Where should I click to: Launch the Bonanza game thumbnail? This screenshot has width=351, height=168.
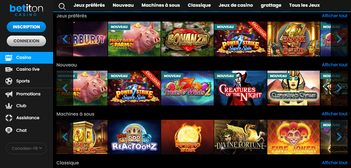[x=187, y=39]
